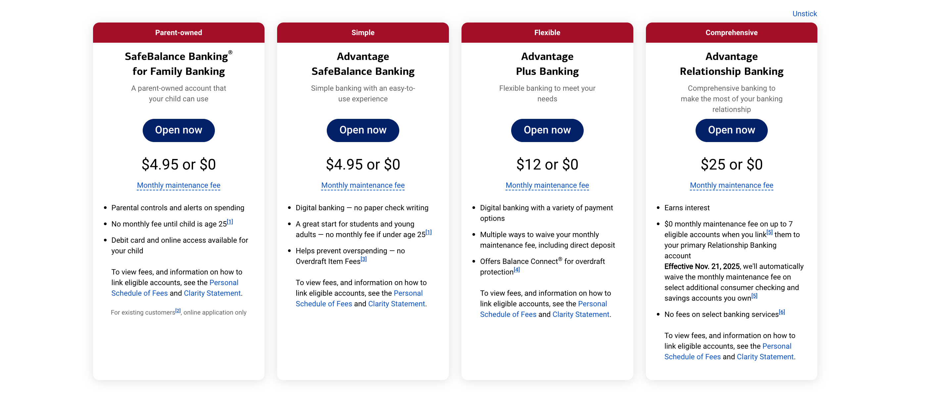The width and height of the screenshot is (925, 398).
Task: Click the Unstick link
Action: click(804, 14)
